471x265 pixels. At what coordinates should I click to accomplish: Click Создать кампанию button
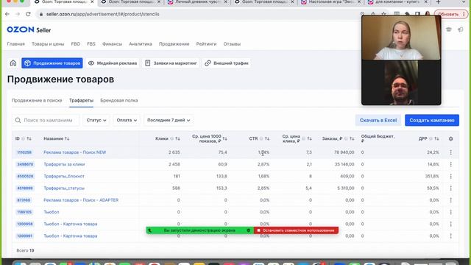(432, 120)
